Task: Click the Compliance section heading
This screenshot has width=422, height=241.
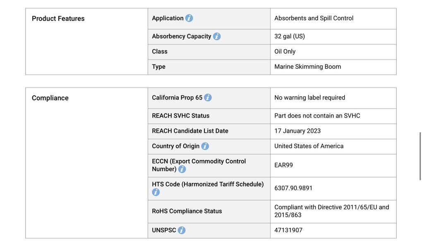Action: pos(50,98)
